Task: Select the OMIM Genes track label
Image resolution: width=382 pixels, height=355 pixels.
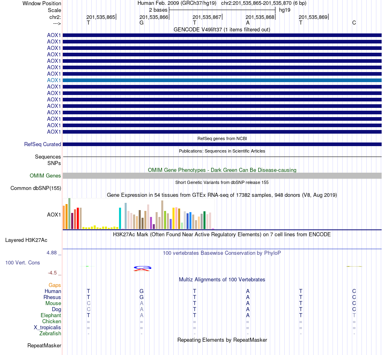Action: [45, 175]
